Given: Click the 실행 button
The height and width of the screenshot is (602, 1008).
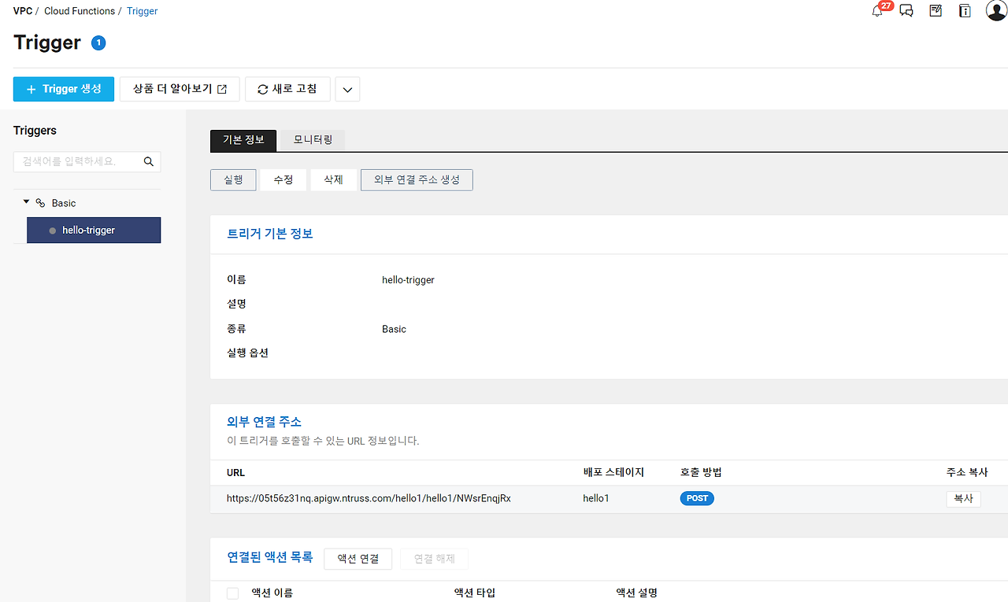Looking at the screenshot, I should [x=233, y=179].
